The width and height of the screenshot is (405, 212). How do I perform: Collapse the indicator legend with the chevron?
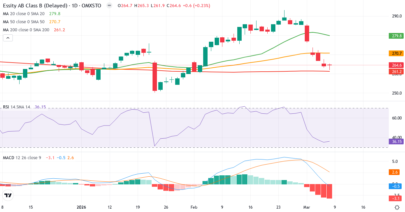click(x=7, y=38)
